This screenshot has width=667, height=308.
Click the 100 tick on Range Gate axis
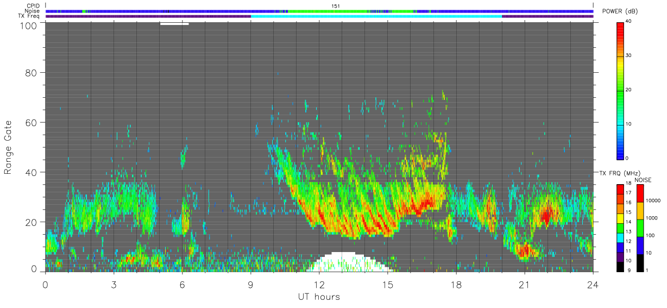[28, 26]
